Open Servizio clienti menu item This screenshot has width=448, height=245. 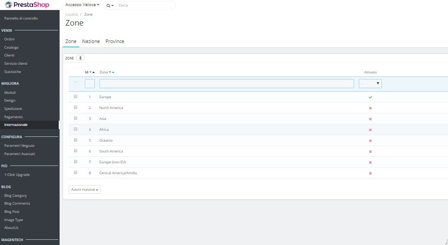tap(16, 63)
